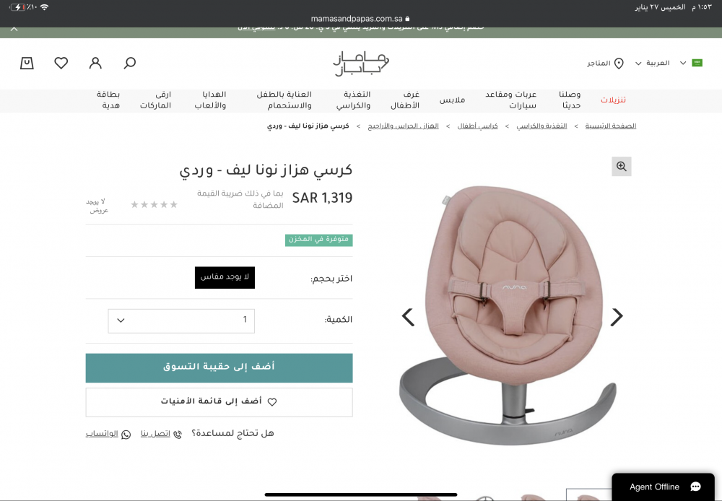Click the search magnifier icon
The image size is (722, 501).
(x=130, y=63)
